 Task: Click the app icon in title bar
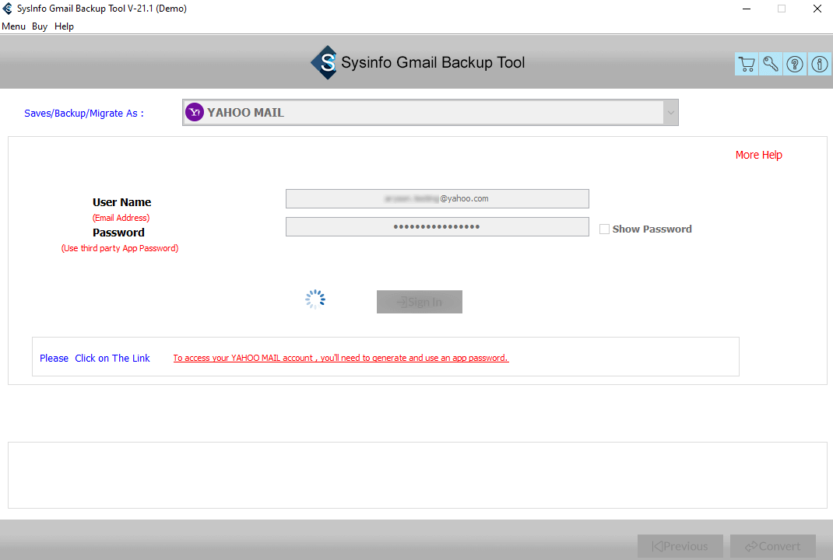coord(8,9)
